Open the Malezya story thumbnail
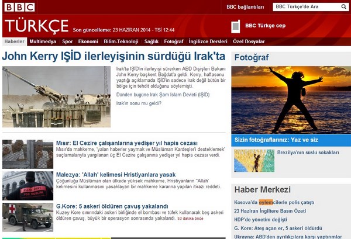351x239 pixels. tap(27, 185)
